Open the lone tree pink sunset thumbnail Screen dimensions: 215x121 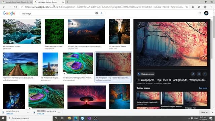coord(87,97)
